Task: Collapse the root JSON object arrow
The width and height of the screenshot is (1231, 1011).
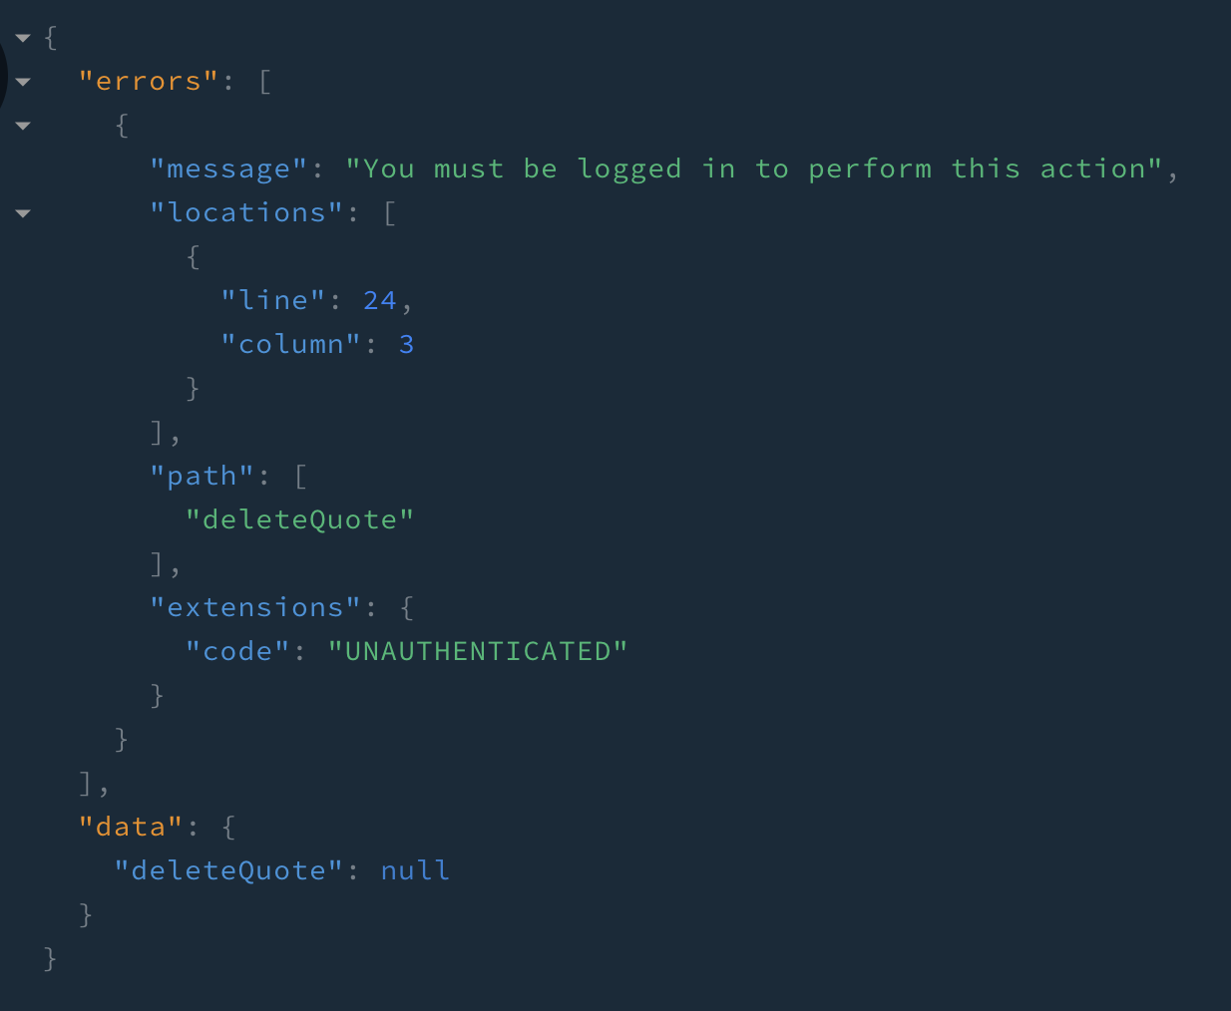Action: [23, 39]
